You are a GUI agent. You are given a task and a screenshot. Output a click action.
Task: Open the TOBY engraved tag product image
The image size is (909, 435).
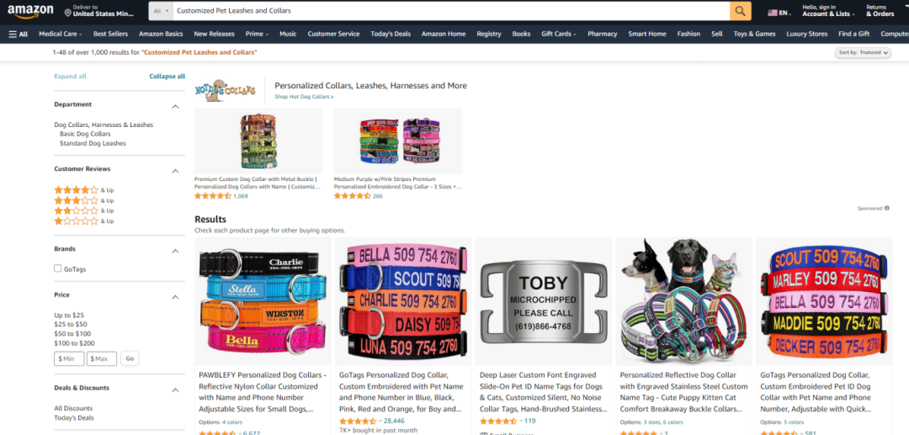pos(543,301)
